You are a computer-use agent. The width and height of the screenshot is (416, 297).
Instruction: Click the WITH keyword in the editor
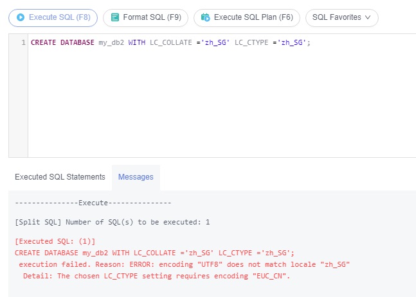click(x=137, y=42)
